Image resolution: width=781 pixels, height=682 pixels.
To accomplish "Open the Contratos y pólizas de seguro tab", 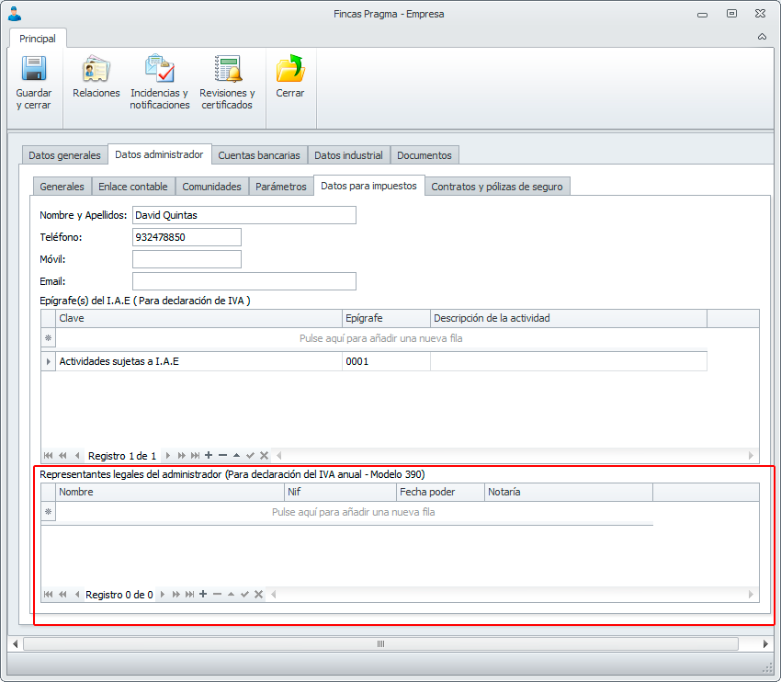I will (x=497, y=187).
